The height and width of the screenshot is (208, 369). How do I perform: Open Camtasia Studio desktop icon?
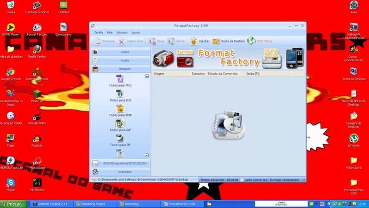tap(37, 8)
